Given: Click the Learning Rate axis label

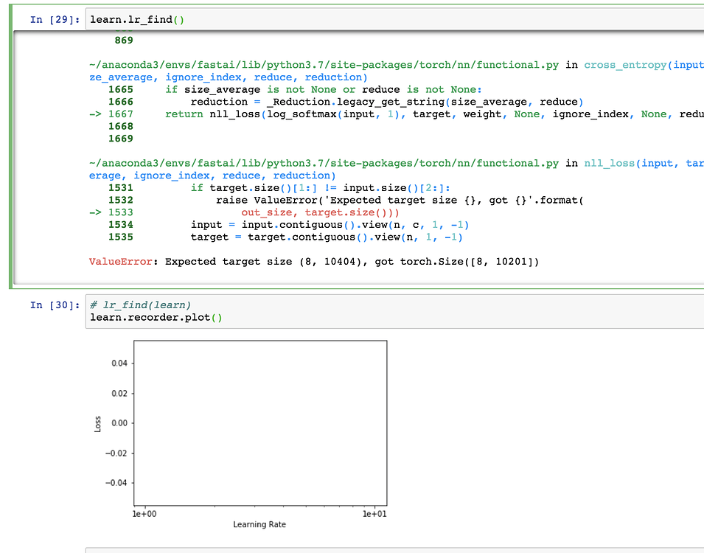Looking at the screenshot, I should tap(259, 524).
